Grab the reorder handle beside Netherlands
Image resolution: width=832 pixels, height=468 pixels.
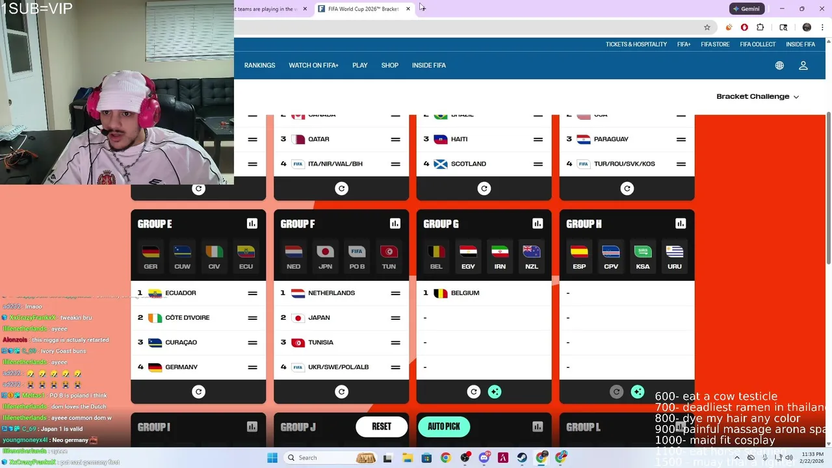click(x=395, y=293)
